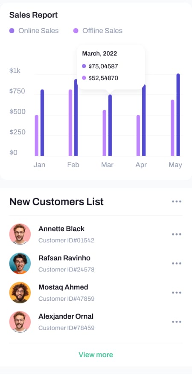This screenshot has height=384, width=192.
Task: Open Mostaq Ahmed customer name
Action: (x=63, y=287)
